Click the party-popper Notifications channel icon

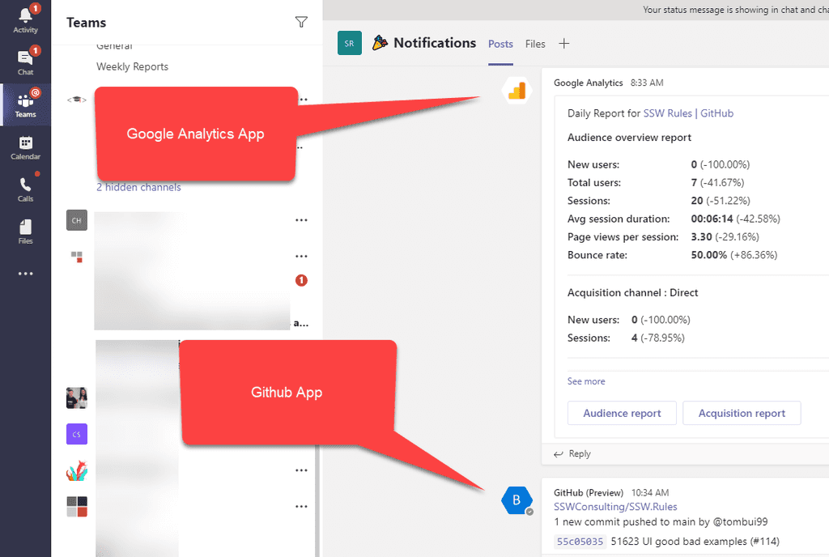point(378,43)
